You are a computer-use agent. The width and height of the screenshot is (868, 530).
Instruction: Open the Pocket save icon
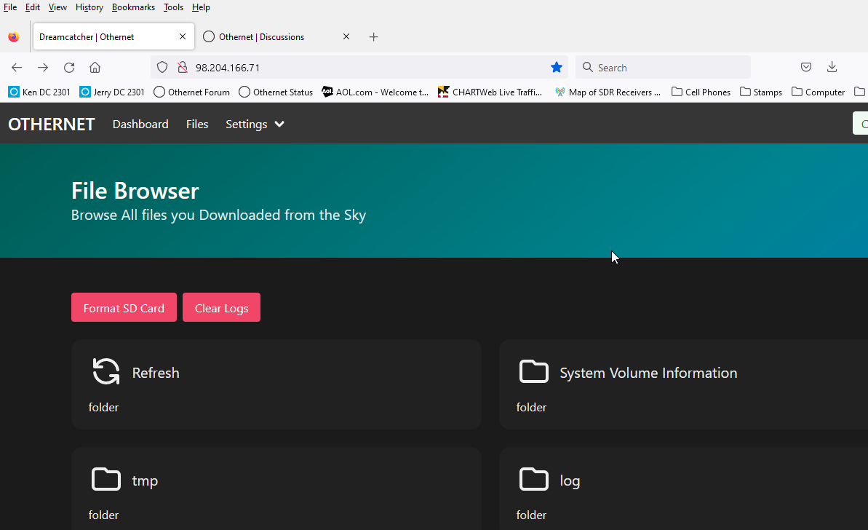coord(806,68)
